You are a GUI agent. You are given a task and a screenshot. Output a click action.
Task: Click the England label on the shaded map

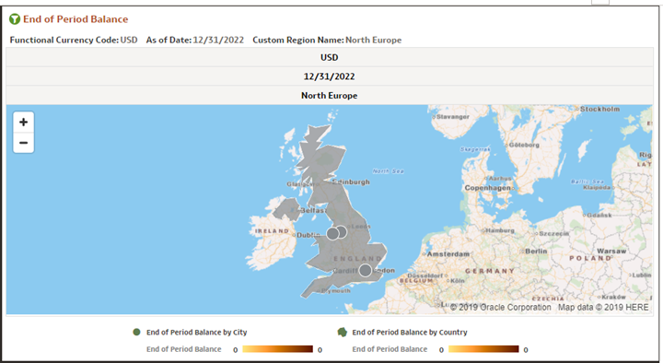[357, 259]
